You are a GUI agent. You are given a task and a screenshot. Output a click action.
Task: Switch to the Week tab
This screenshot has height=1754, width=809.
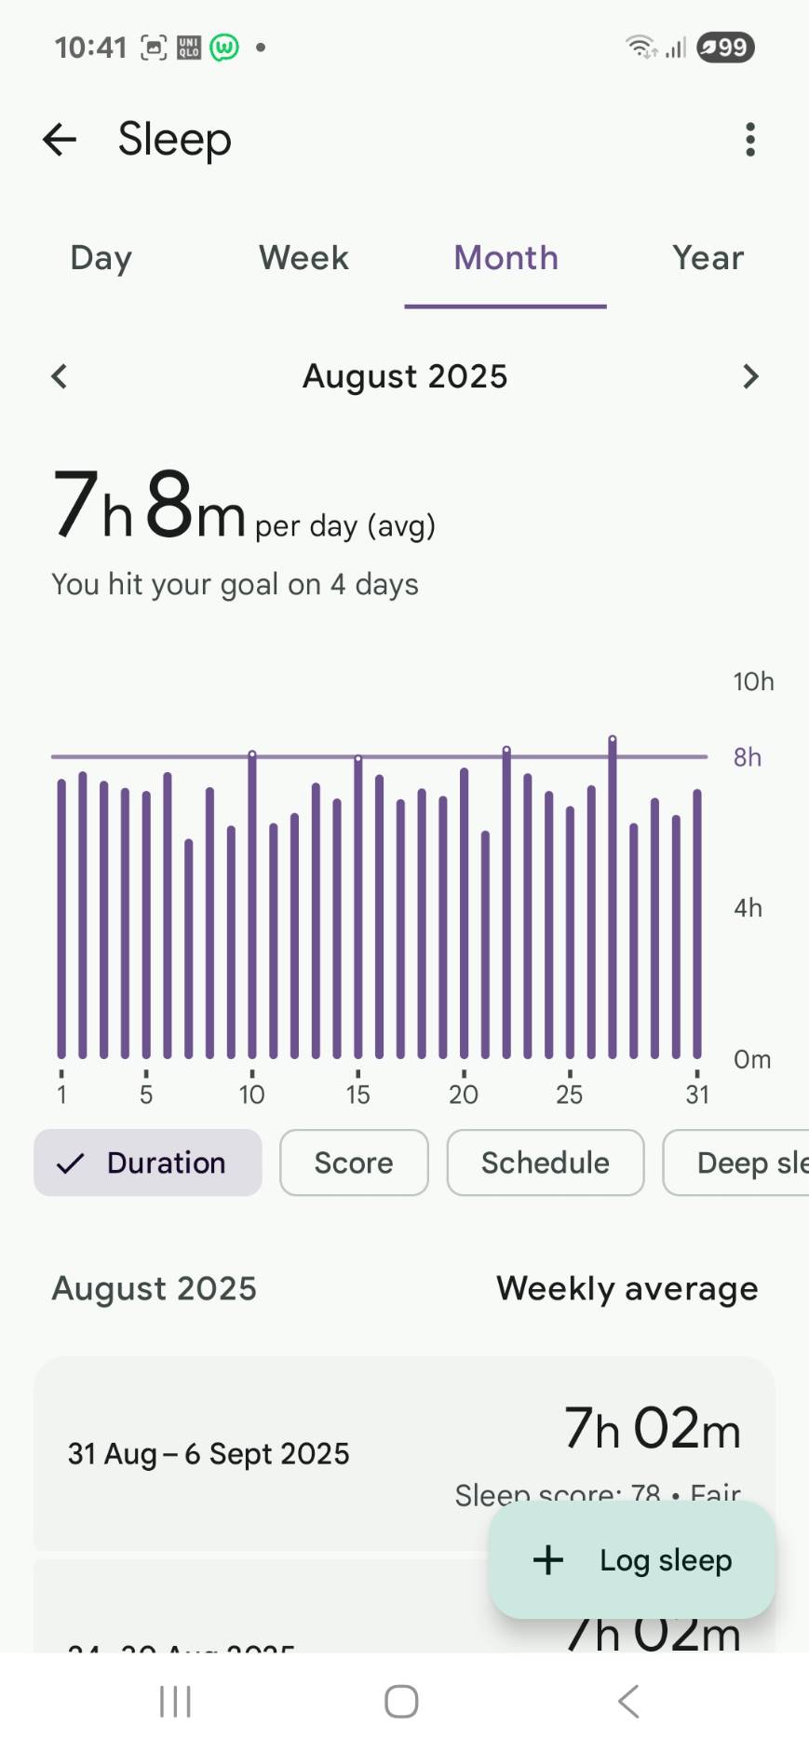click(x=303, y=258)
